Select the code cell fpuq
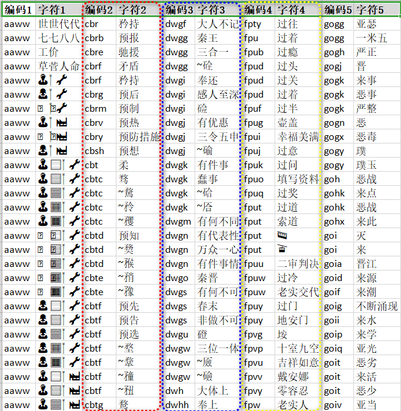The width and height of the screenshot is (401, 411). [x=259, y=193]
